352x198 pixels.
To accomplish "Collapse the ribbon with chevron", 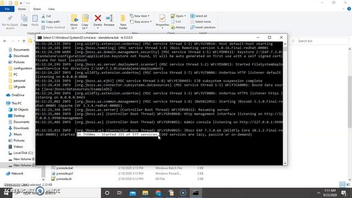I will point(343,9).
